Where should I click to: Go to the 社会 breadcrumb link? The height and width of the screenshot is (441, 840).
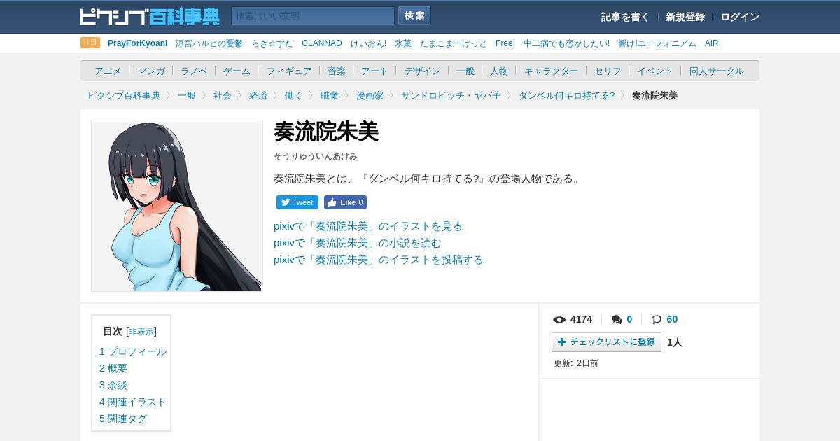point(223,95)
